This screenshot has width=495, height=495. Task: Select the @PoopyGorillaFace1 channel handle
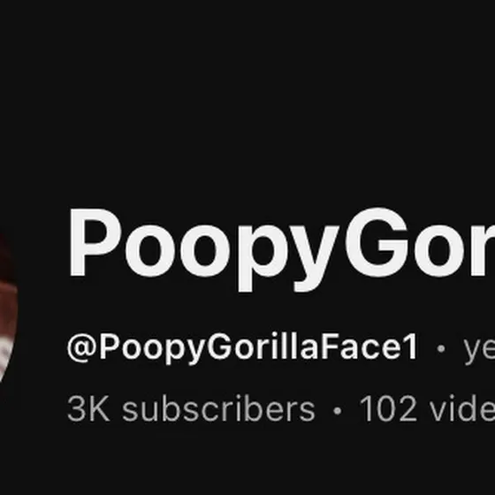tap(242, 347)
